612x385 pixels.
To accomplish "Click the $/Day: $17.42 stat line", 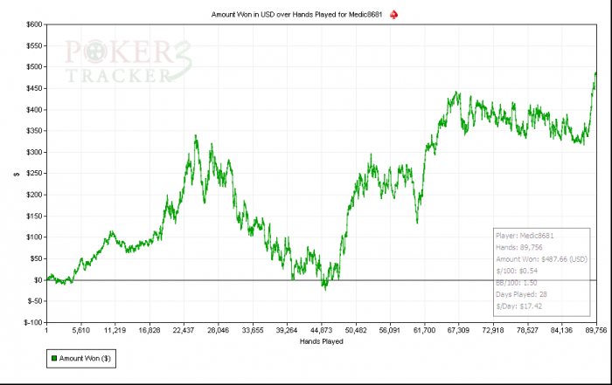I will (519, 306).
